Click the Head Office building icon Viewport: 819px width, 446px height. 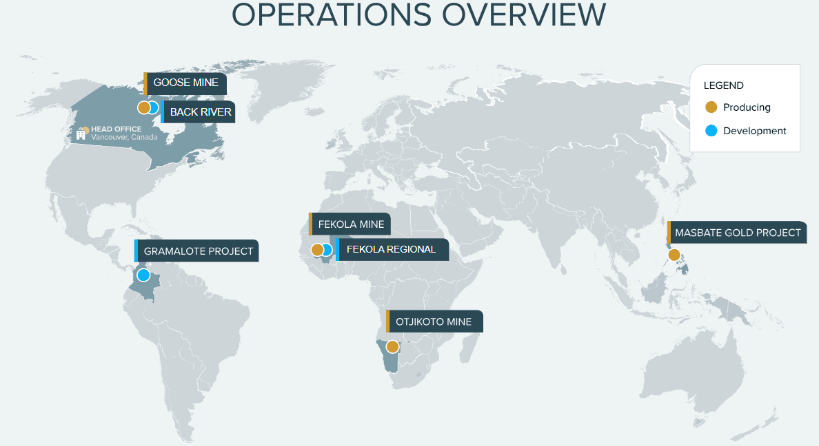pos(81,134)
